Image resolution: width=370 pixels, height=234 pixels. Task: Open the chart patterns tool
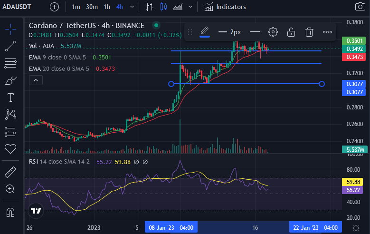[x=10, y=115]
